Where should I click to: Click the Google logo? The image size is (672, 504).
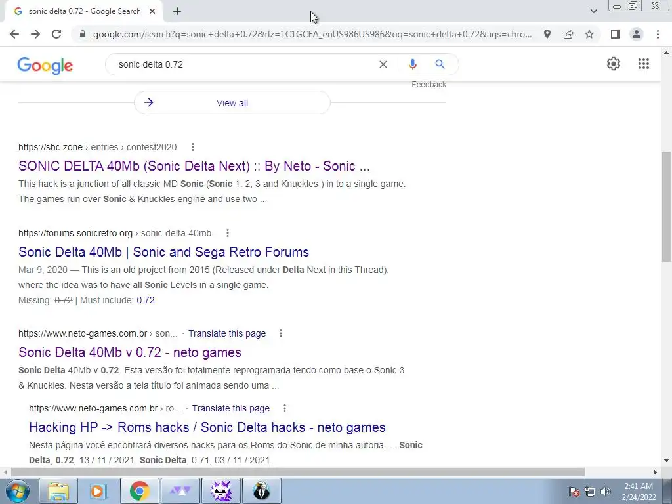tap(45, 65)
